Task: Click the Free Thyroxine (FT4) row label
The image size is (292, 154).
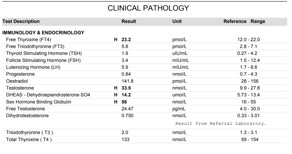Action: coord(29,40)
